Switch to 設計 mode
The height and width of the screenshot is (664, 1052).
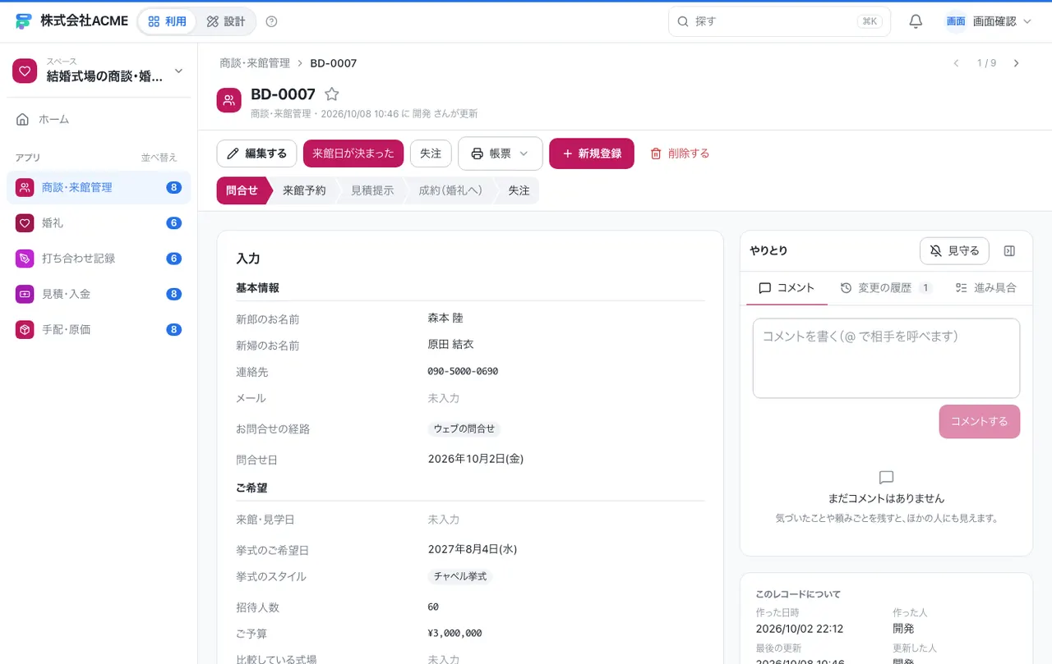coord(226,21)
